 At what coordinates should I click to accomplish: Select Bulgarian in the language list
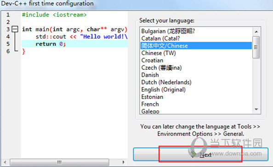tap(196, 31)
